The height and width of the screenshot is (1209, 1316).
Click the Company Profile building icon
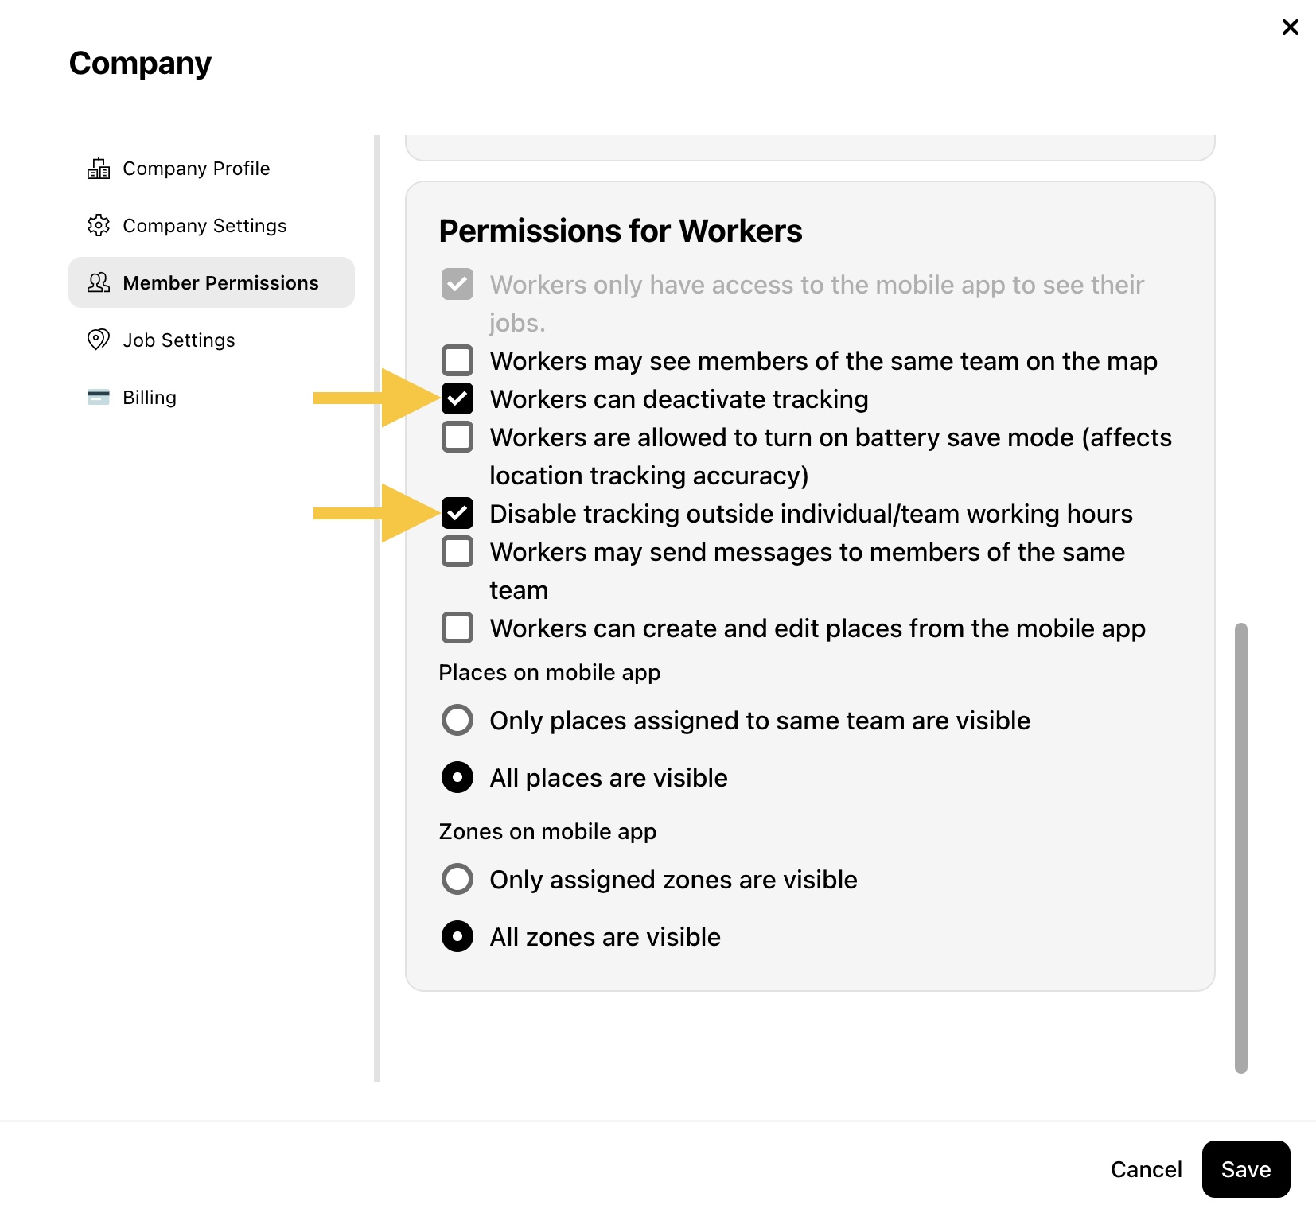(x=99, y=169)
